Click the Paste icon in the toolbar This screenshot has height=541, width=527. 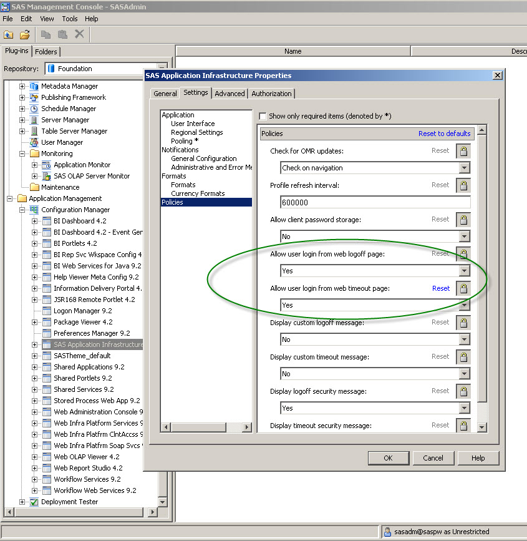(62, 34)
